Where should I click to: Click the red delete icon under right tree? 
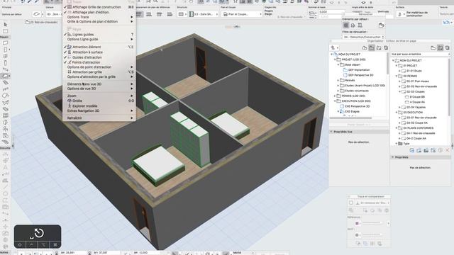click(x=448, y=150)
